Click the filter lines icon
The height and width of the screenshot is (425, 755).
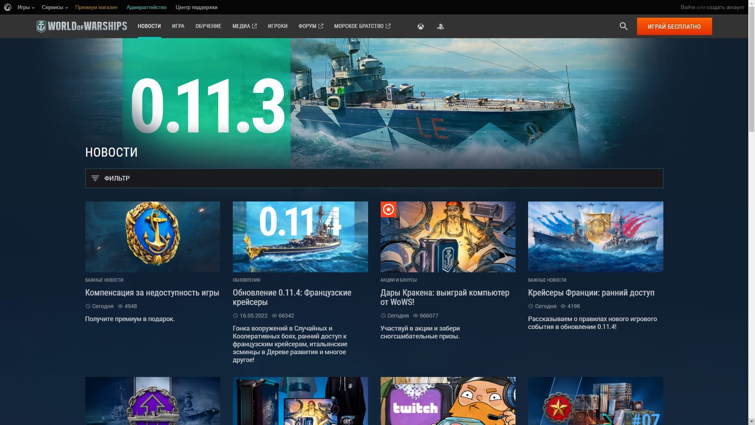click(x=95, y=178)
